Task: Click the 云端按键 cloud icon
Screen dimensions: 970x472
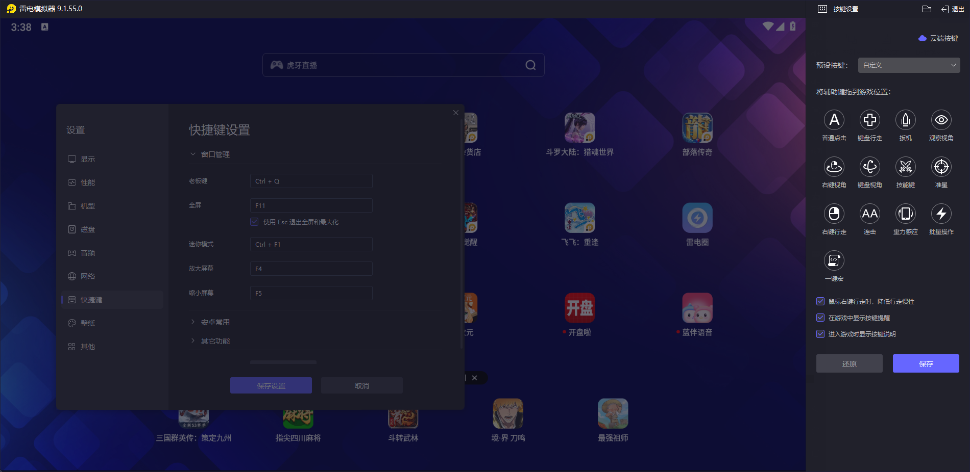Action: click(x=923, y=38)
